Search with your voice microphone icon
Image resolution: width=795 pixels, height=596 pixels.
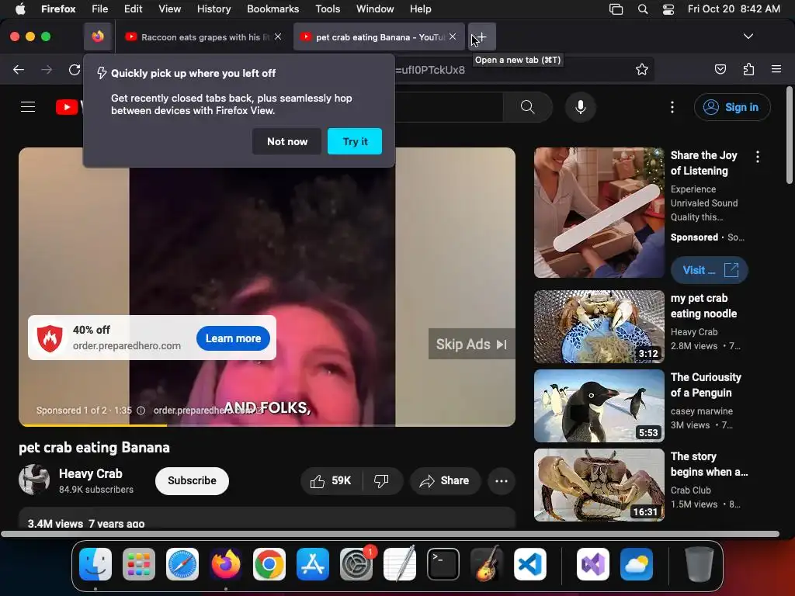tap(581, 107)
